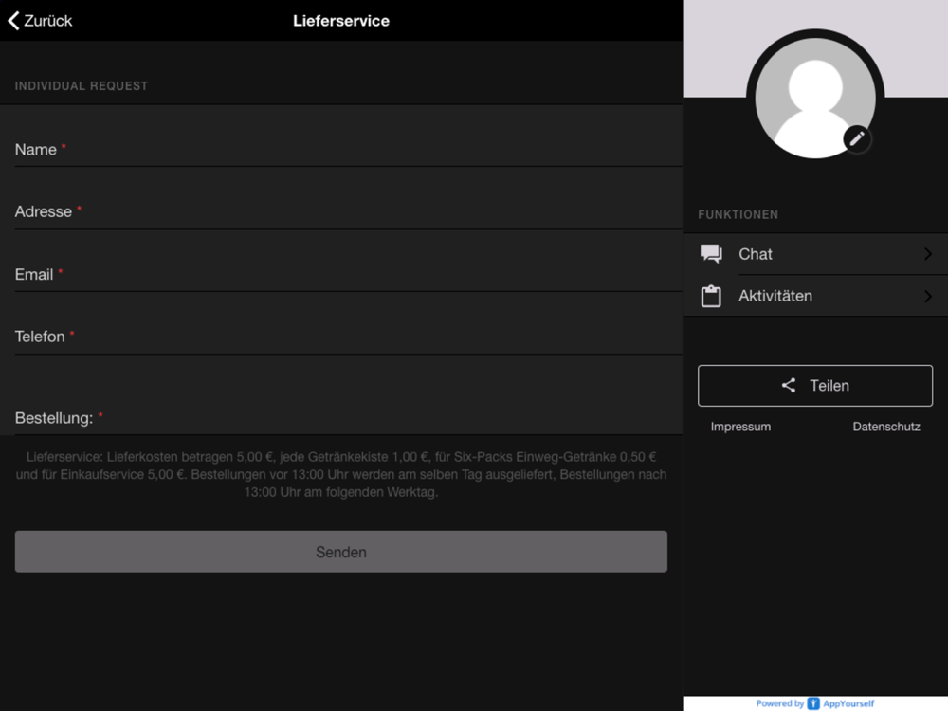The width and height of the screenshot is (948, 711).
Task: Click the share icon next to Teilen
Action: pyautogui.click(x=789, y=386)
